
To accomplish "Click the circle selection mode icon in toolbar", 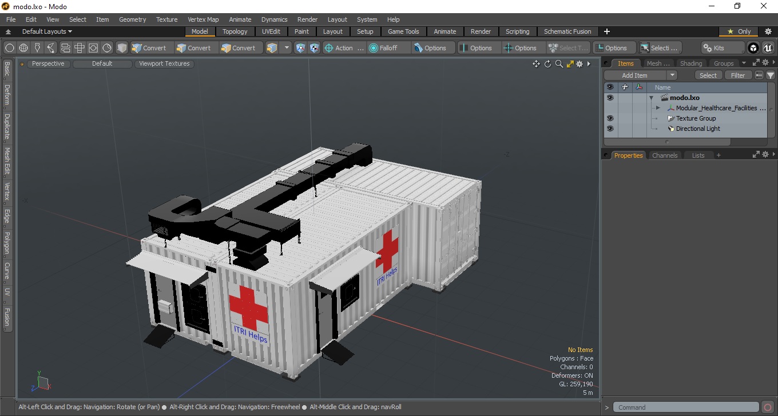I will (x=10, y=48).
